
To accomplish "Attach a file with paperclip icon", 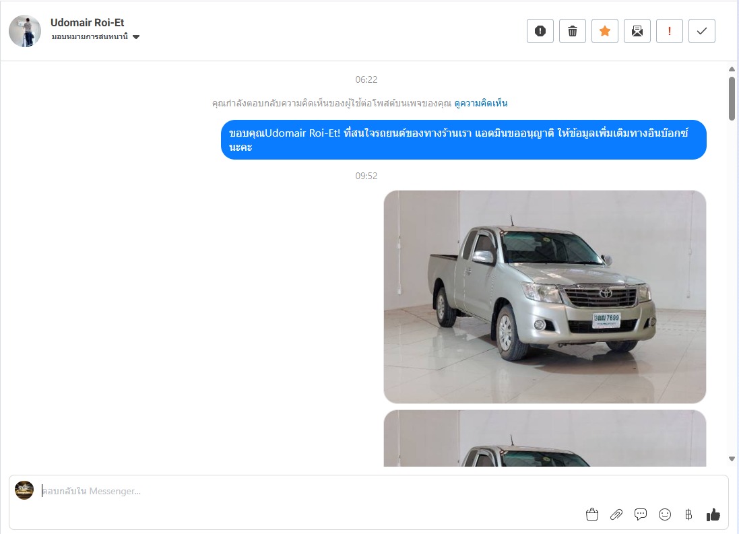I will pos(616,514).
